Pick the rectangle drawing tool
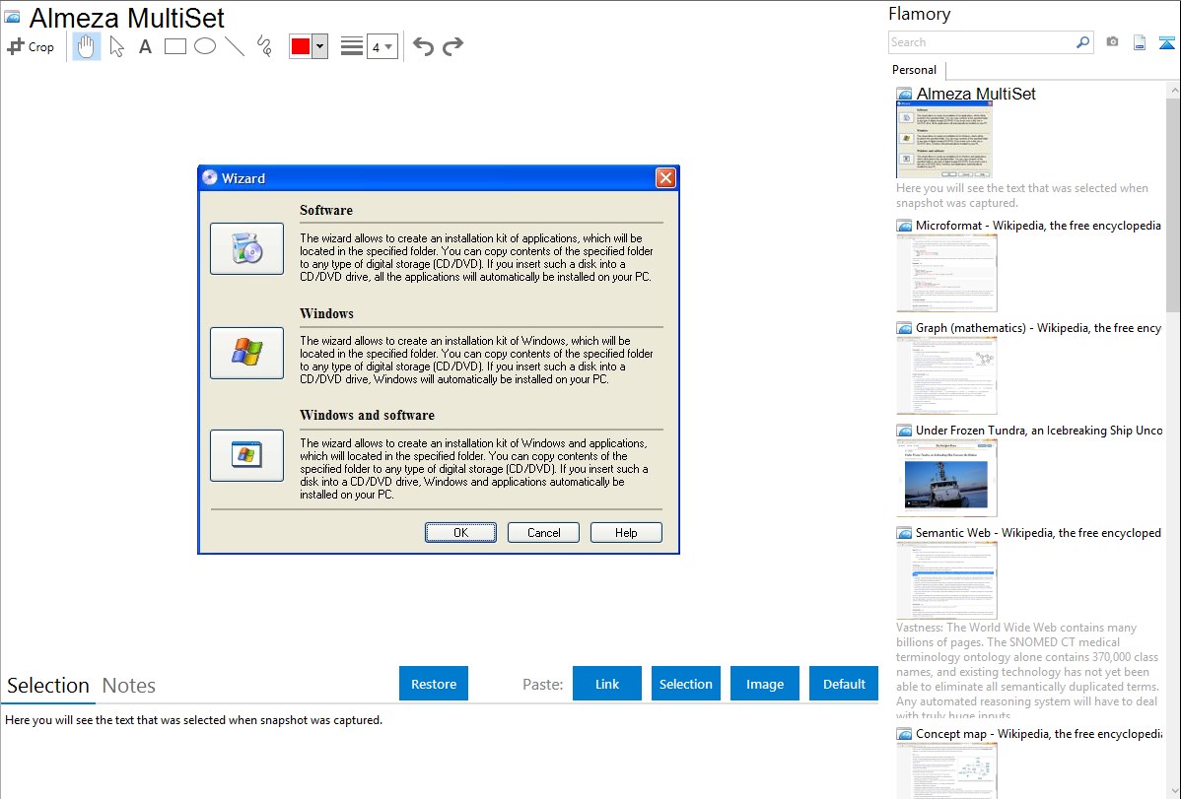The width and height of the screenshot is (1181, 799). click(174, 46)
